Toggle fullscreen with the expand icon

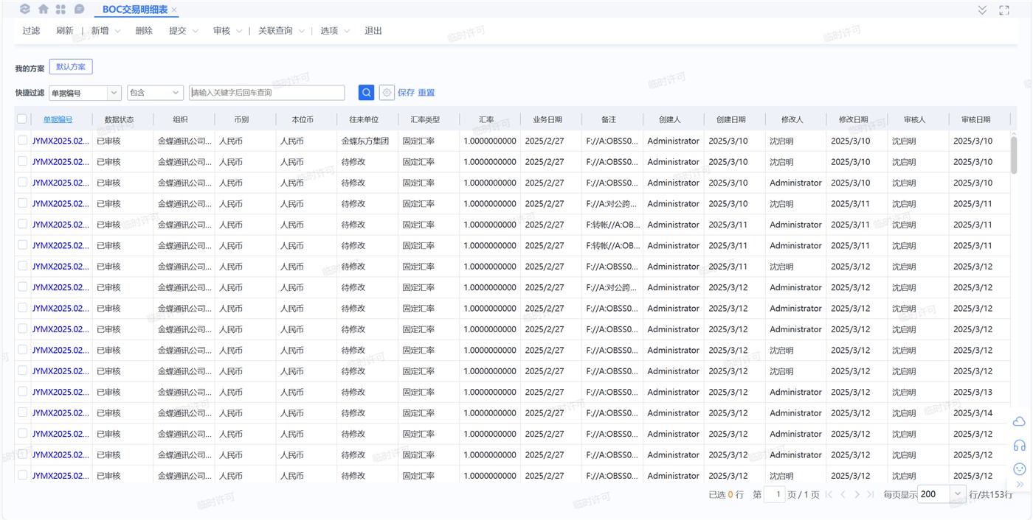(x=1003, y=10)
